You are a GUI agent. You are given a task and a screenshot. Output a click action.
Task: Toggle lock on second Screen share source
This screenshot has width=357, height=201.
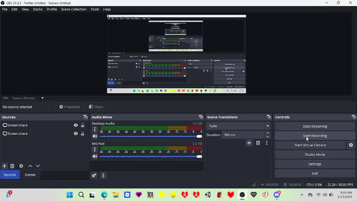pyautogui.click(x=83, y=133)
